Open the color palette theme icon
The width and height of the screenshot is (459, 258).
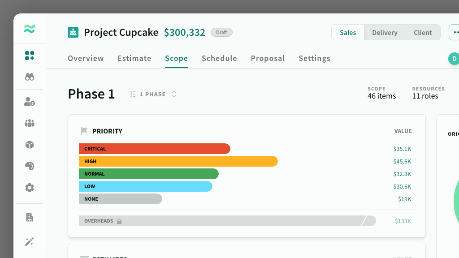(x=30, y=166)
